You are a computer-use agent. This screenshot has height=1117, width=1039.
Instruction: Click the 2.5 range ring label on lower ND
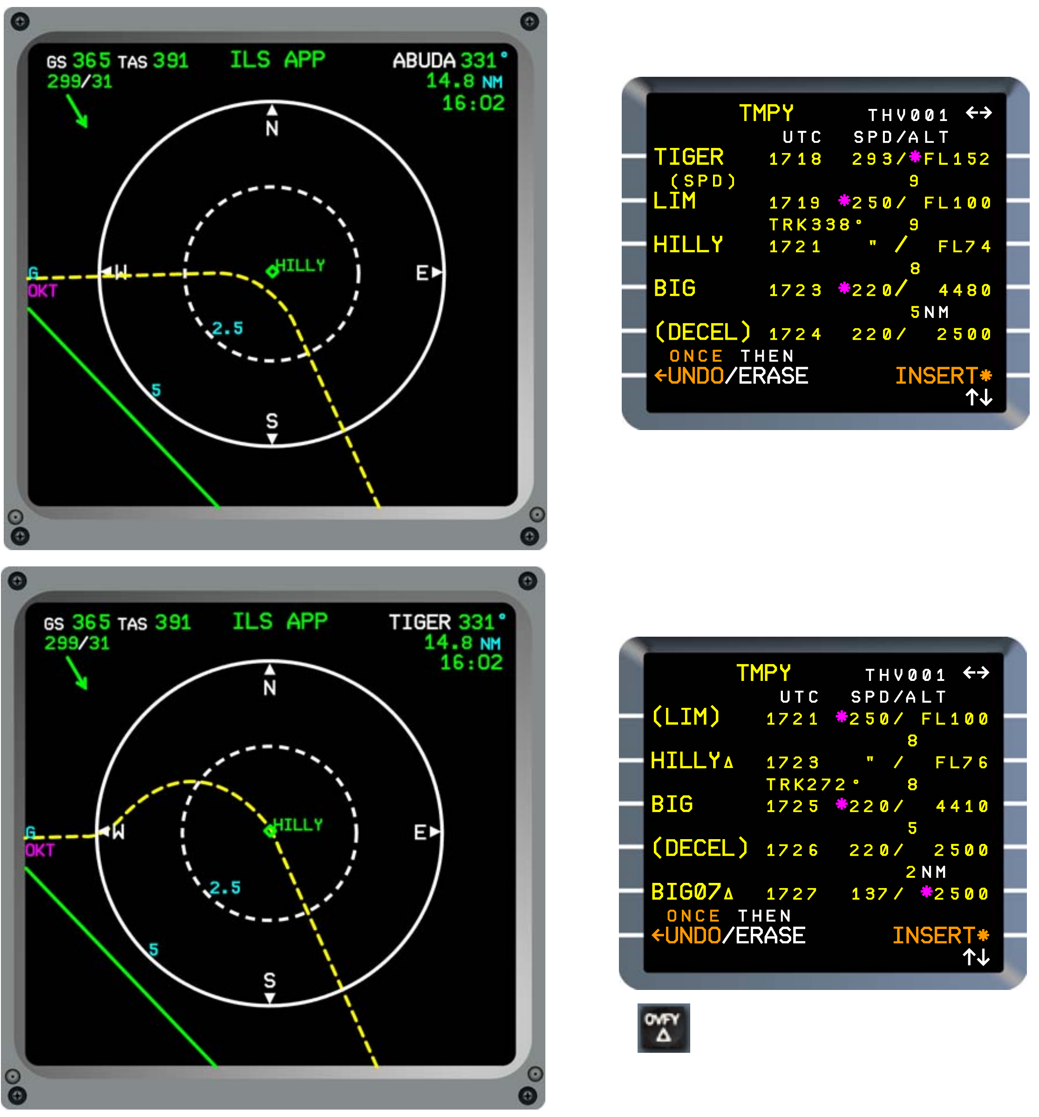coord(225,888)
